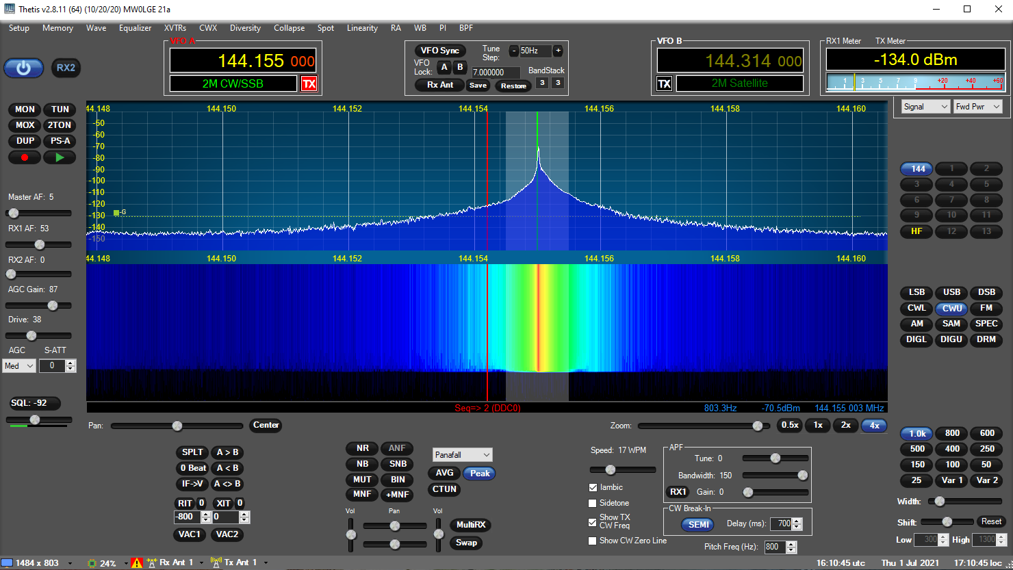
Task: Click the yellow warning triangle icon
Action: point(137,562)
